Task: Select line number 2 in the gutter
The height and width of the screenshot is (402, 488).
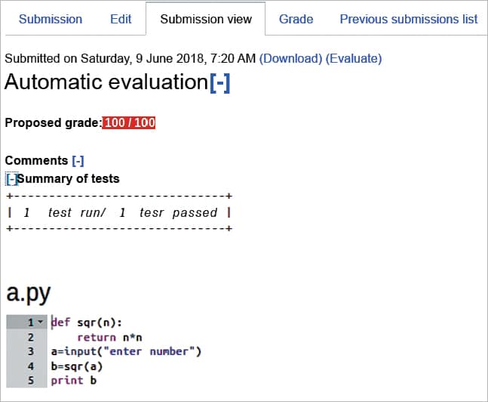Action: point(31,338)
